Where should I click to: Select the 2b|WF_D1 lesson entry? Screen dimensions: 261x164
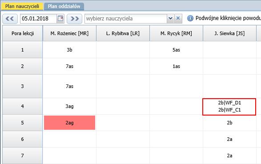(x=229, y=103)
